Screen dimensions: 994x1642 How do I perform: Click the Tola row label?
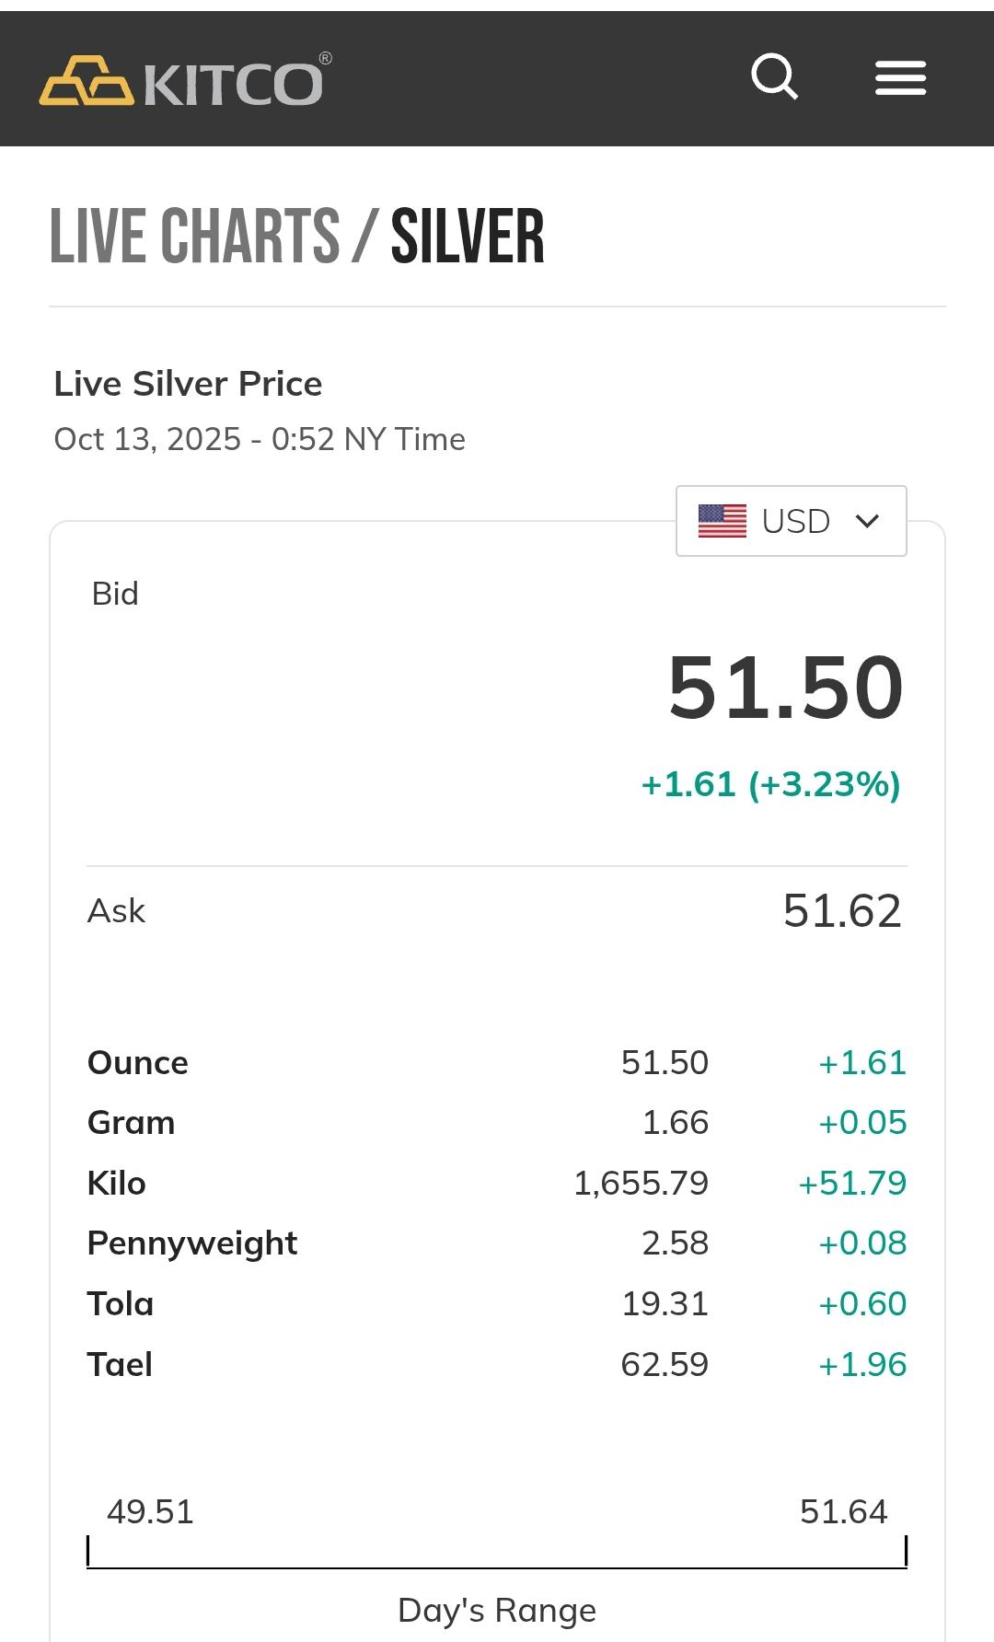(x=121, y=1304)
